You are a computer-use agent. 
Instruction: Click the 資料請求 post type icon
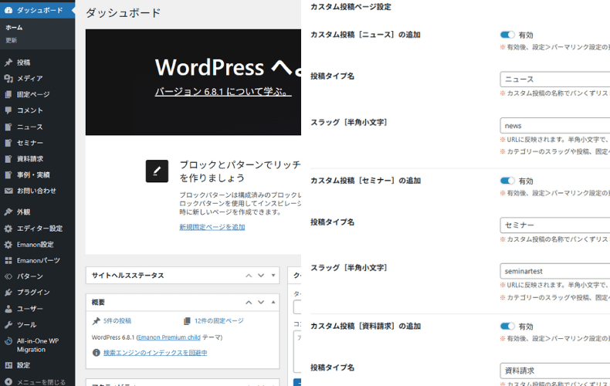tap(8, 159)
